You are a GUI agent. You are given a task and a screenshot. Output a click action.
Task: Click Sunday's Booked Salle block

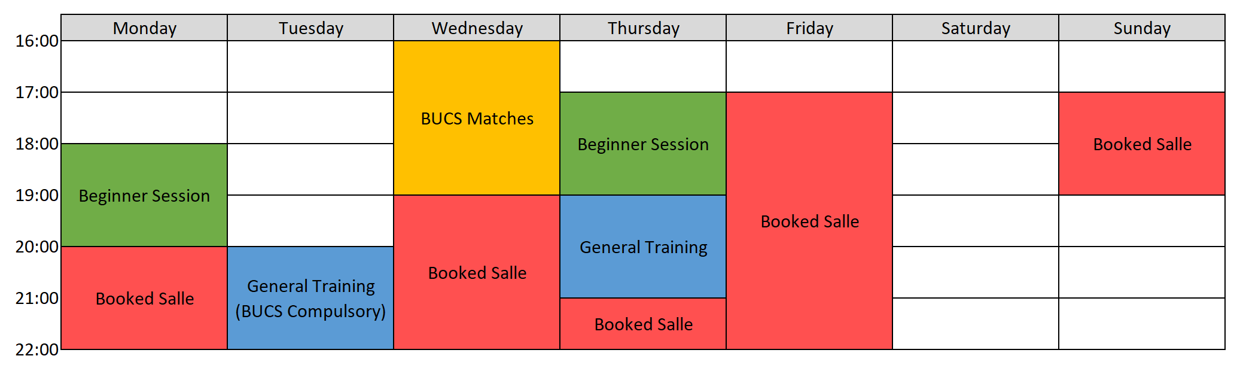click(1142, 144)
